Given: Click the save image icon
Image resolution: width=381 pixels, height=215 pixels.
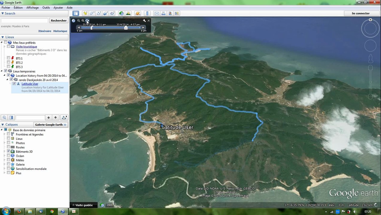Looking at the screenshot, I should 170,13.
